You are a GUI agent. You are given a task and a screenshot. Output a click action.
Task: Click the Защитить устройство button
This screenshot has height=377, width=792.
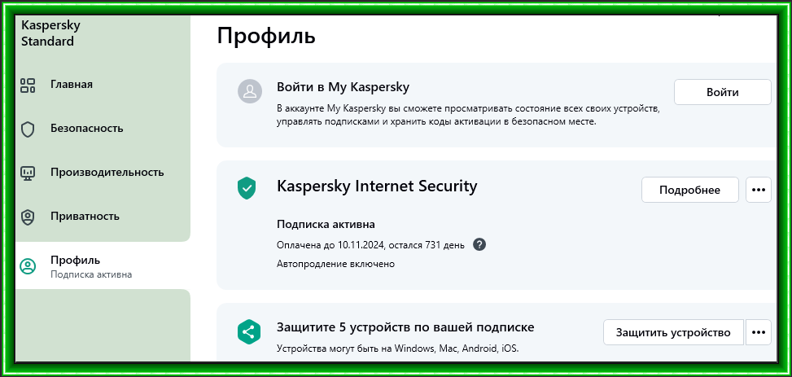pos(673,332)
